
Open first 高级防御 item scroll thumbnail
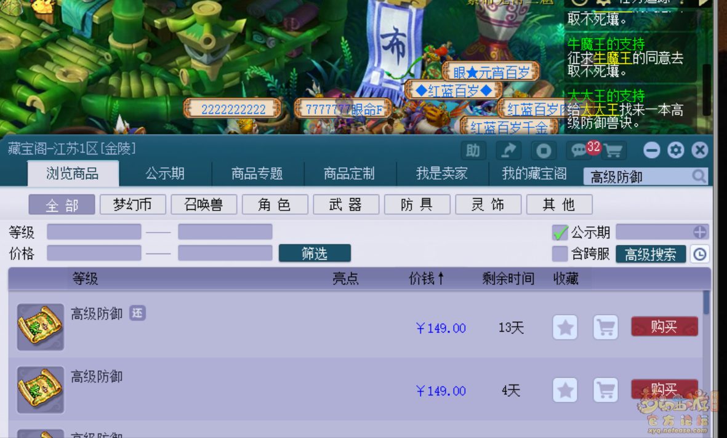pyautogui.click(x=41, y=327)
